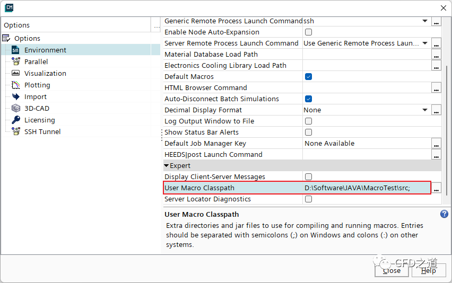Open Server Remote Process Launch Command dropdown

point(425,43)
